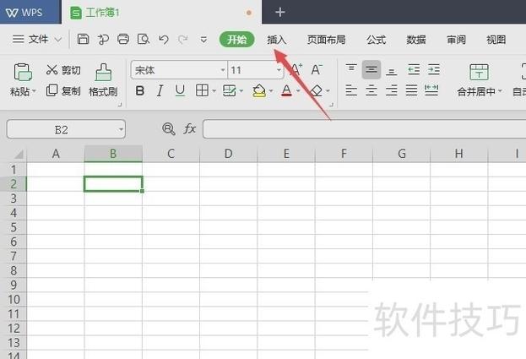Expand the borders dropdown arrow
The width and height of the screenshot is (526, 359).
pyautogui.click(x=214, y=91)
